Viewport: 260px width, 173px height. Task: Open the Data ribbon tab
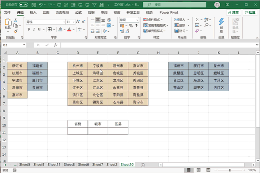tap(91, 12)
